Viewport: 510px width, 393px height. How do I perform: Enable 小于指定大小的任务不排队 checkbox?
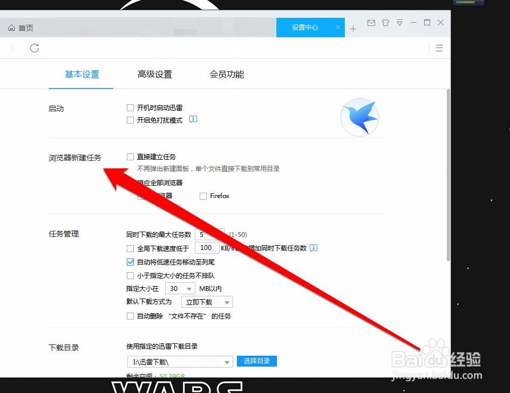click(131, 276)
